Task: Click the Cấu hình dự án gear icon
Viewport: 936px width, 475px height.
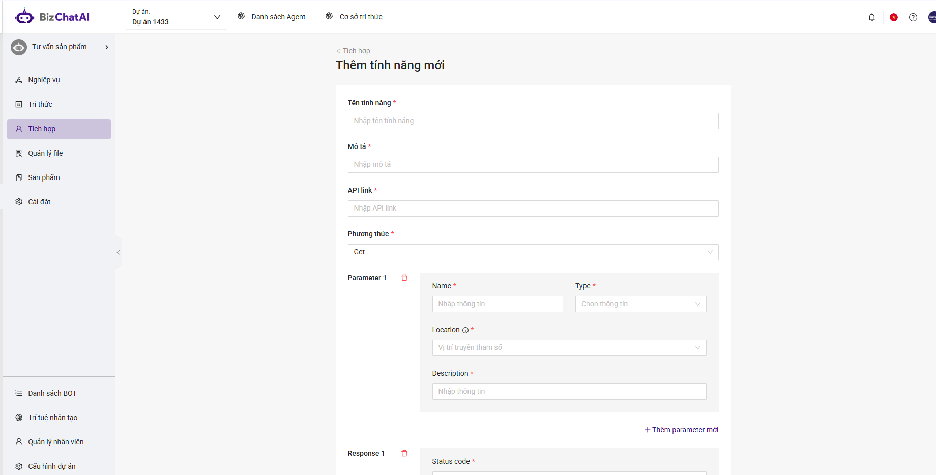Action: tap(19, 466)
